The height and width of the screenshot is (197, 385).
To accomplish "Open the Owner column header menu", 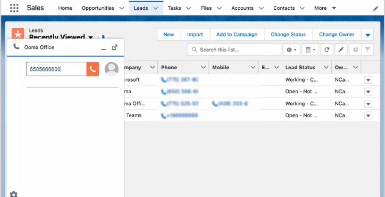I will tap(355, 67).
